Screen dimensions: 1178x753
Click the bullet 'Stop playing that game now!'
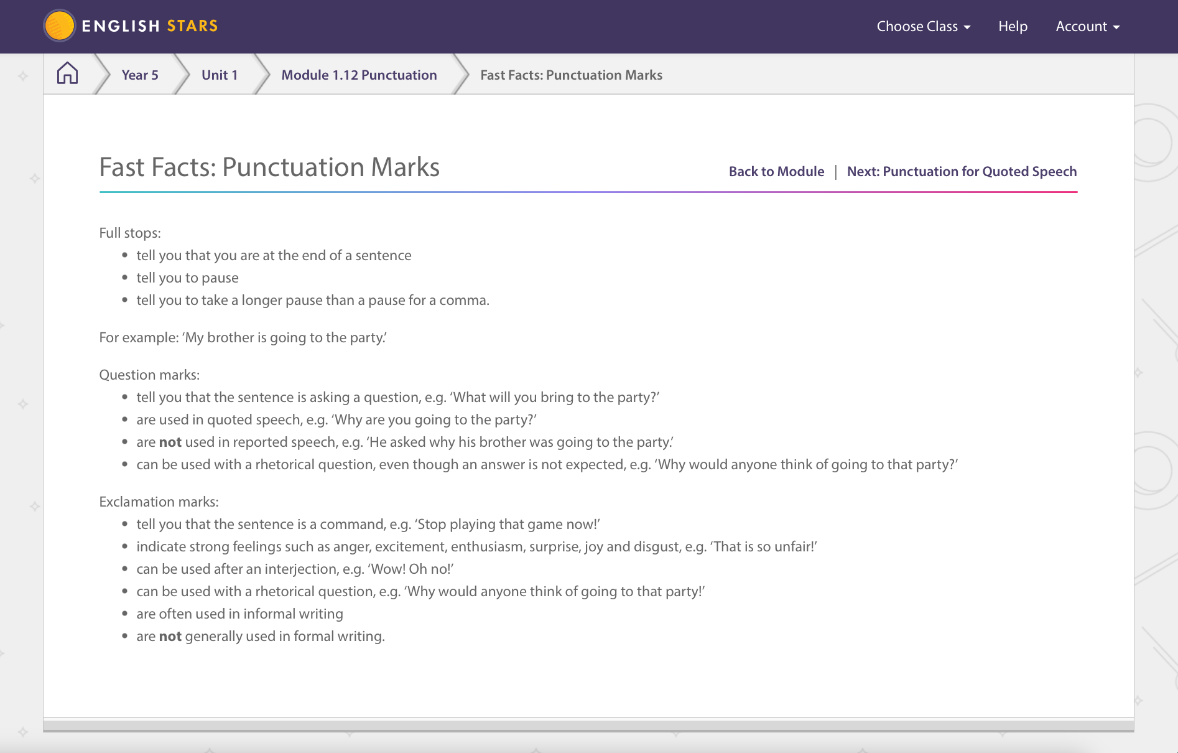[x=368, y=524]
